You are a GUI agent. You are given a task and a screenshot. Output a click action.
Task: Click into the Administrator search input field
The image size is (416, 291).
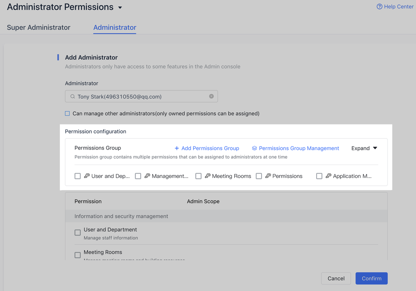(x=141, y=96)
